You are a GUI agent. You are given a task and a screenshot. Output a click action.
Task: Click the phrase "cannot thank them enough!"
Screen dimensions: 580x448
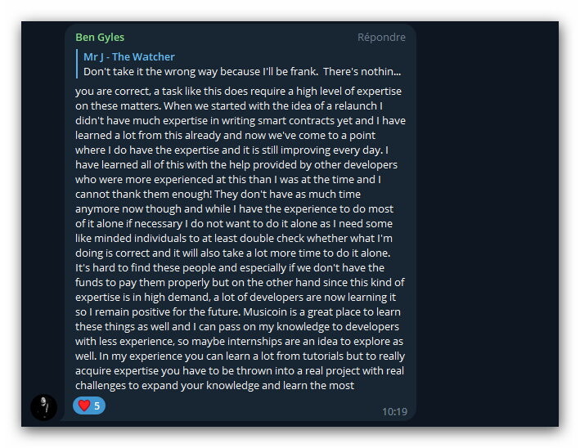point(143,194)
